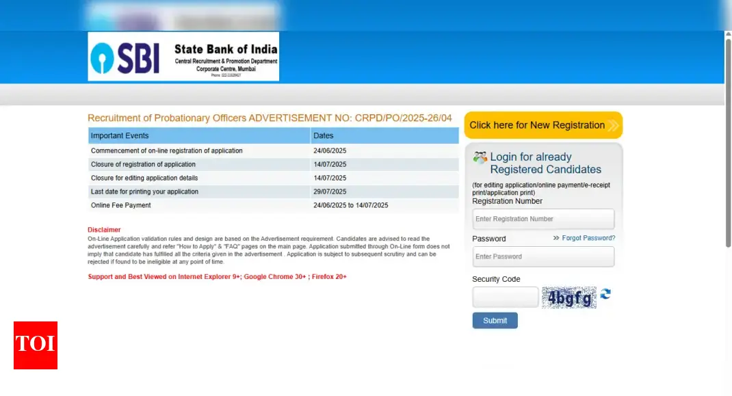Click the captcha refresh icon
732x396 pixels.
pyautogui.click(x=605, y=293)
